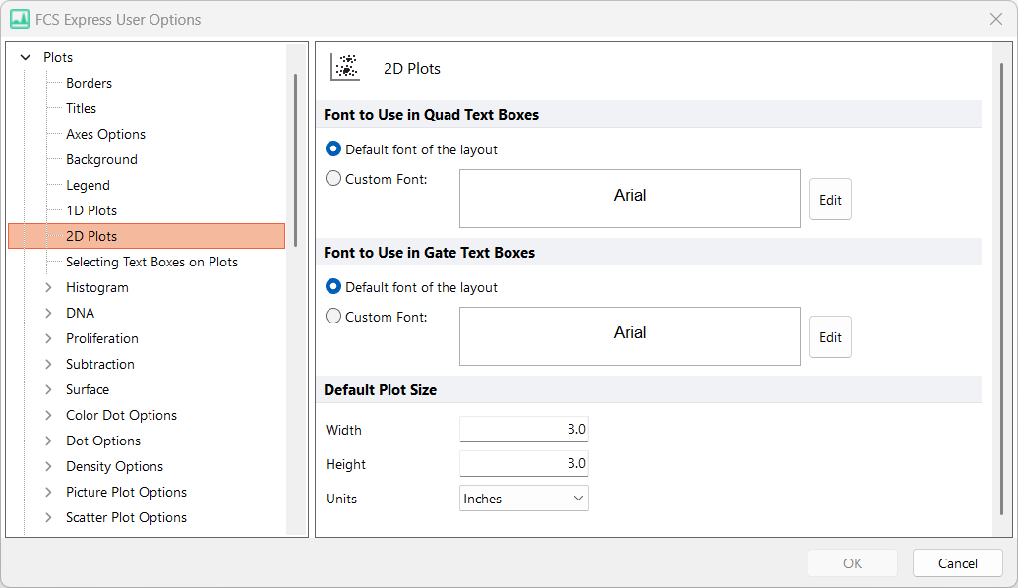Select Default font of the layout for Quad Text Boxes
The image size is (1018, 588).
pos(333,149)
